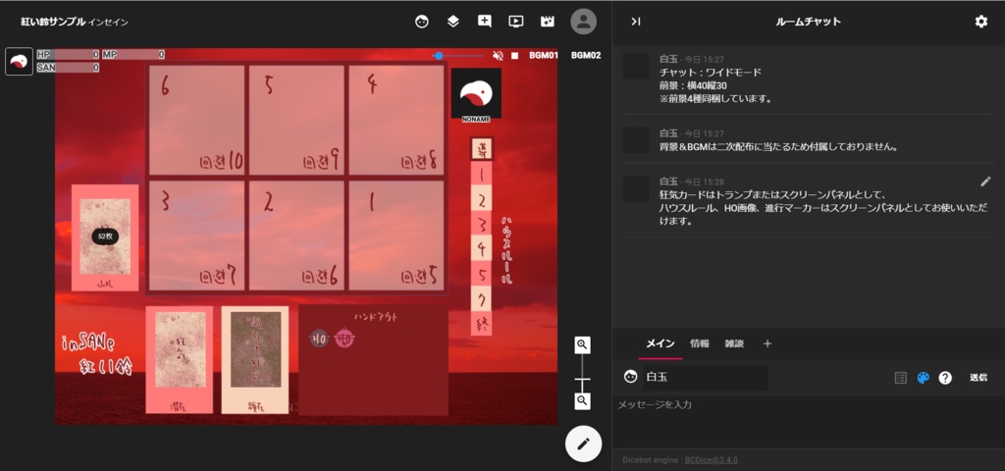Click the zoom slider handle between magnifiers
Screen dimensions: 1005x471
click(x=582, y=380)
